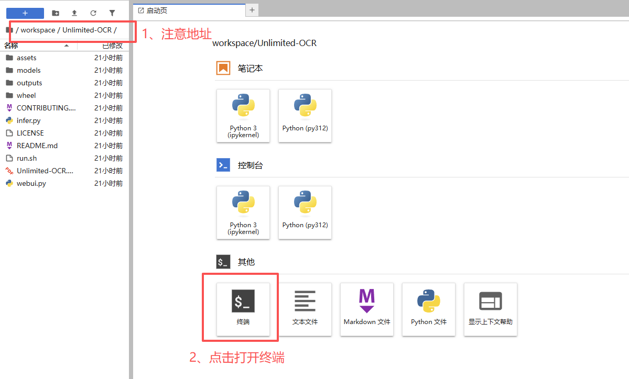
Task: Select Unlimited-OCR in the breadcrumb path
Action: coord(87,30)
